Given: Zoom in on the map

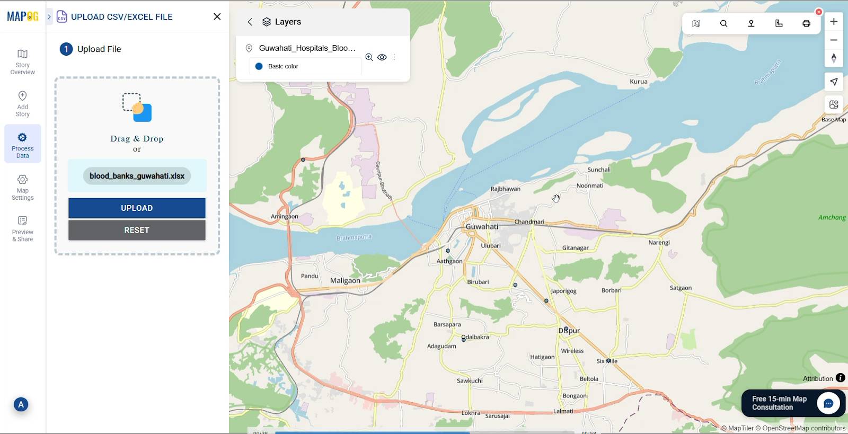Looking at the screenshot, I should coord(834,22).
